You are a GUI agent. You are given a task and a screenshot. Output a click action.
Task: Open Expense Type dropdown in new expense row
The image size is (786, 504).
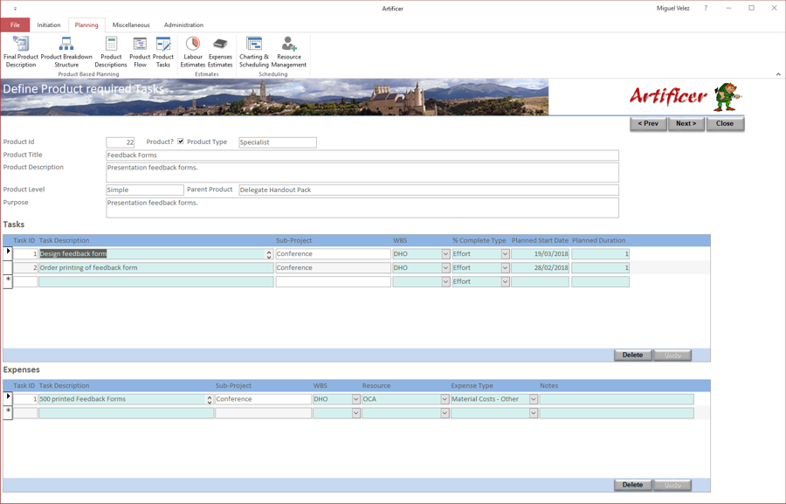click(534, 413)
